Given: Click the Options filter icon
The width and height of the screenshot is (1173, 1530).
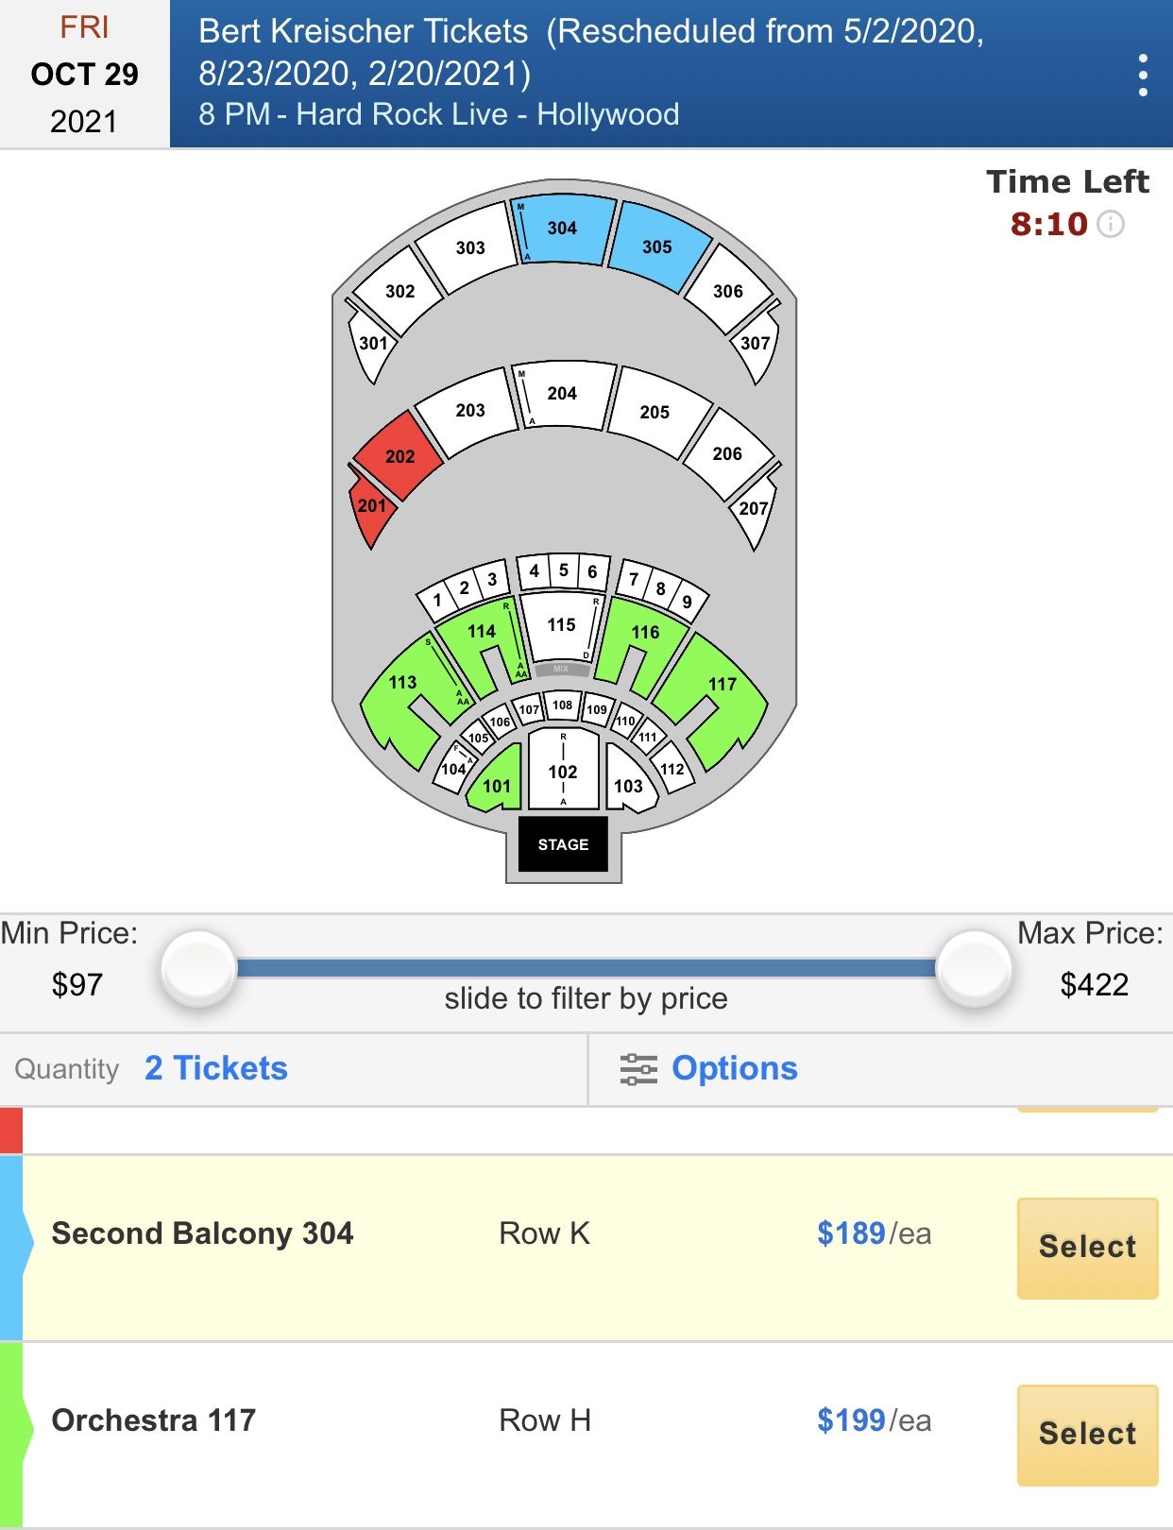Looking at the screenshot, I should coord(640,1068).
